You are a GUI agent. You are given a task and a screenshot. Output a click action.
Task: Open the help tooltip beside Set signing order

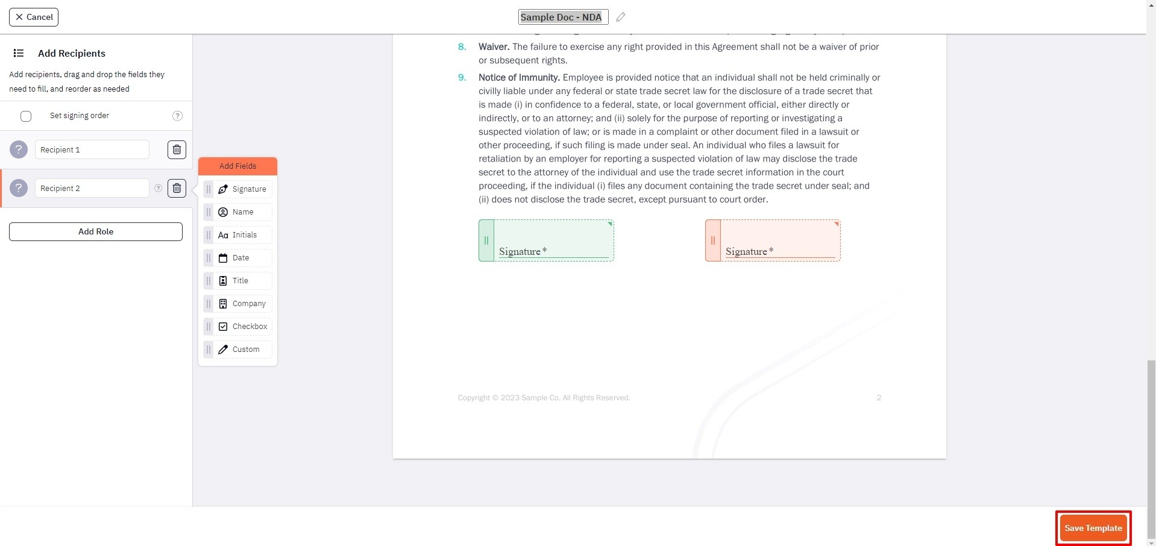pos(177,116)
